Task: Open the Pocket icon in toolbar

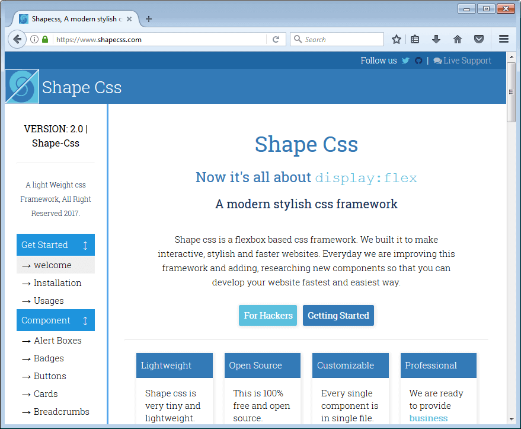Action: (478, 39)
